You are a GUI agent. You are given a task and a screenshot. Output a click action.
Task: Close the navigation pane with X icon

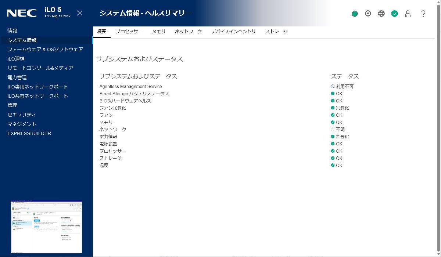(x=79, y=13)
